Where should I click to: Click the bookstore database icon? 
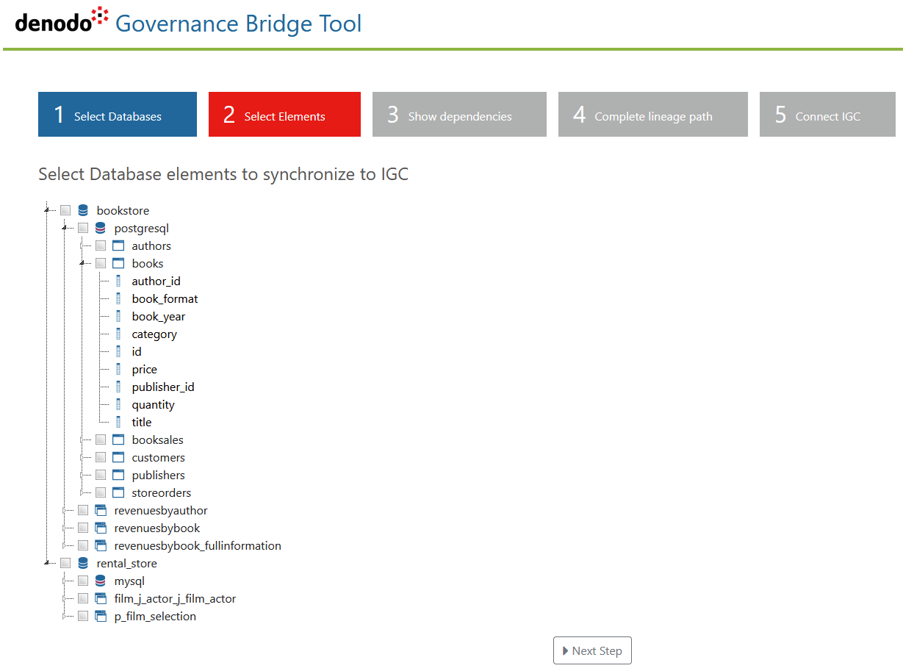83,211
